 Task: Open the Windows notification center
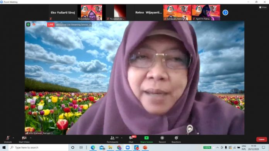point(264,148)
